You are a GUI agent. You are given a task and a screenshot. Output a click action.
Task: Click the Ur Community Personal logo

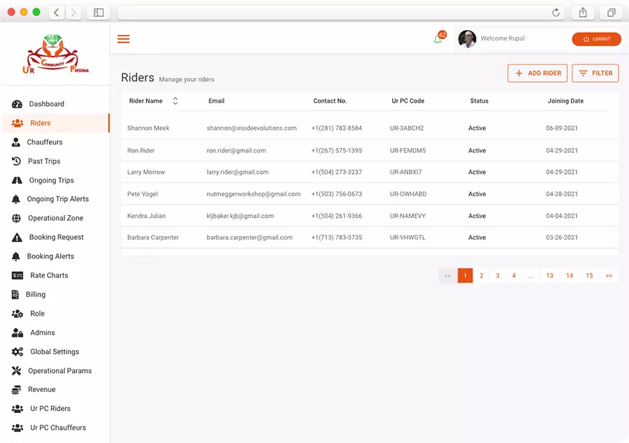(56, 55)
